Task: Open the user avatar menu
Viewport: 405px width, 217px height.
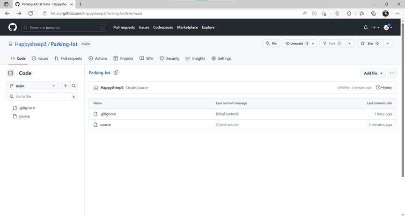Action: [x=387, y=27]
